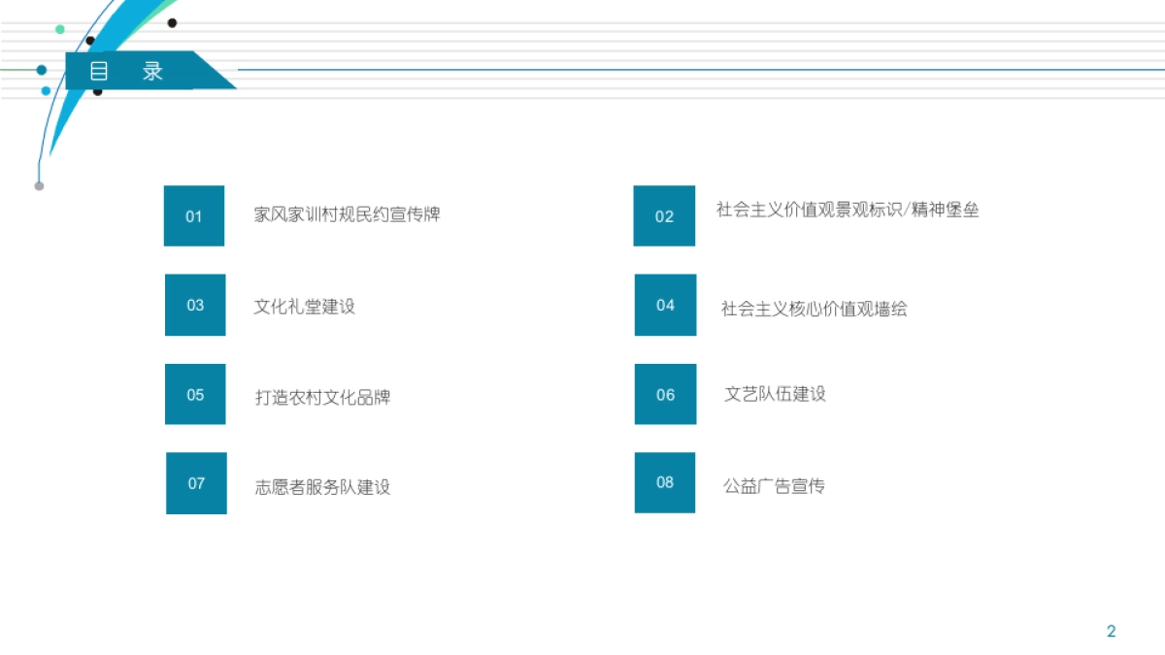Click the 02 numbered square icon
Screen dimensions: 1165x655
click(664, 215)
